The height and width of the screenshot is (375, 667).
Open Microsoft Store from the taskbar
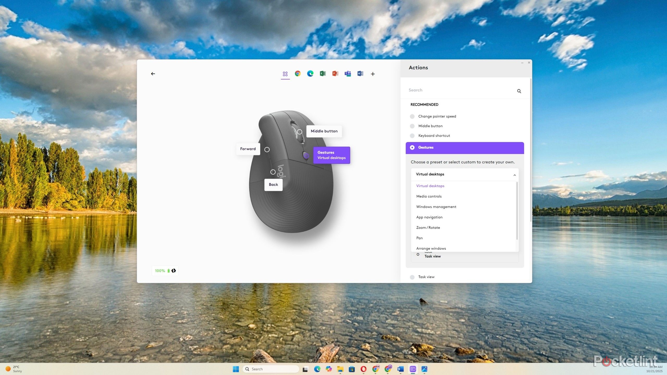click(352, 369)
